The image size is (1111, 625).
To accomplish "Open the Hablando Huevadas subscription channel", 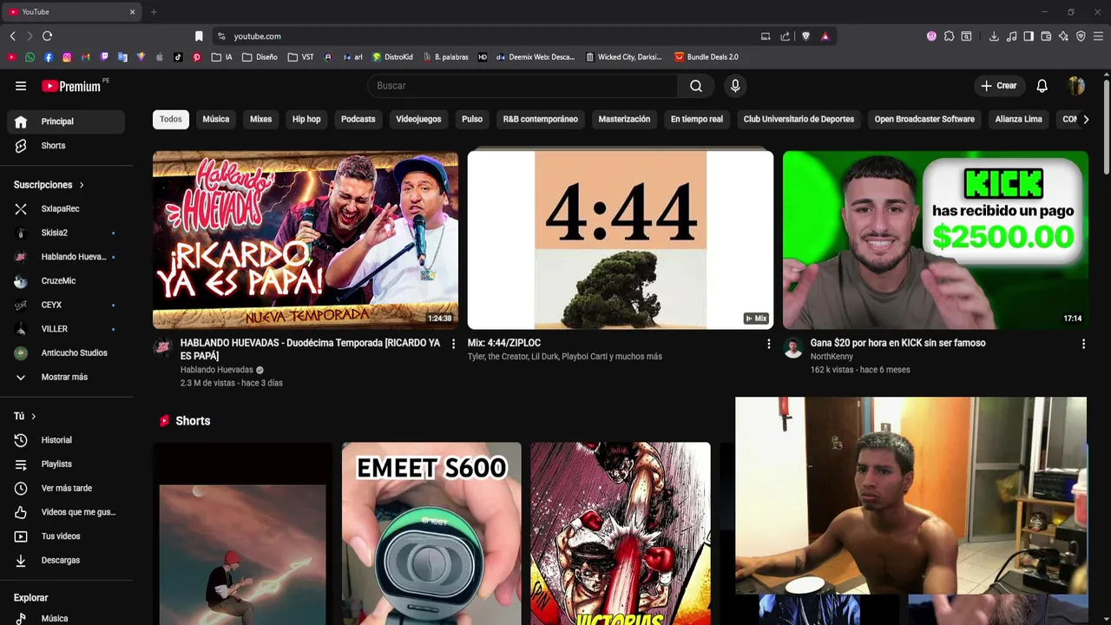I will pos(66,257).
